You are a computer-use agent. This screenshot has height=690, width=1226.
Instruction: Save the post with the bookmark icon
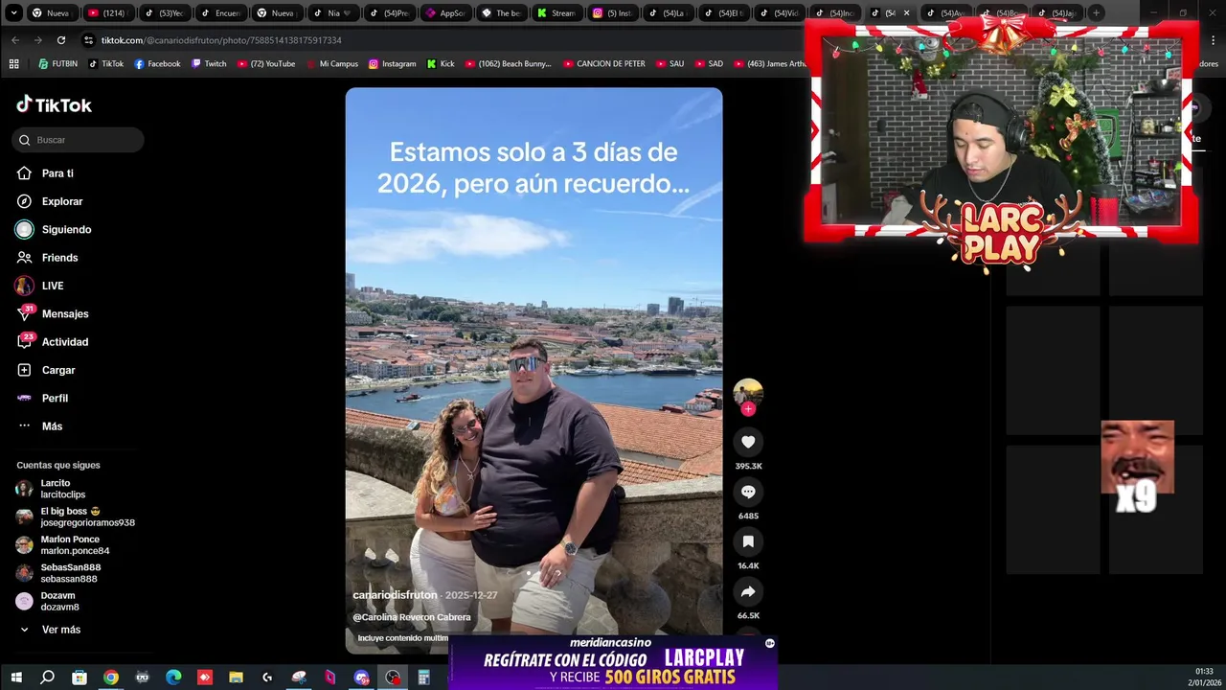coord(748,541)
